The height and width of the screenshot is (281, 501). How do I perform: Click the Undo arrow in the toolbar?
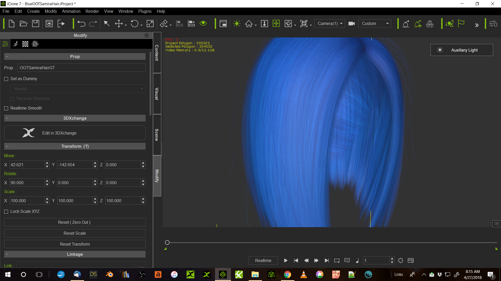81,24
